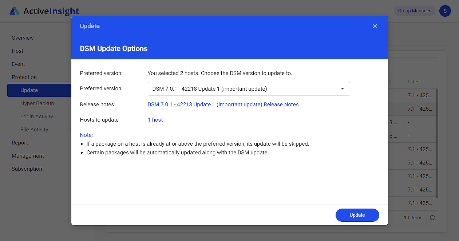459x241 pixels.
Task: Open the Subscription page
Action: pyautogui.click(x=26, y=169)
